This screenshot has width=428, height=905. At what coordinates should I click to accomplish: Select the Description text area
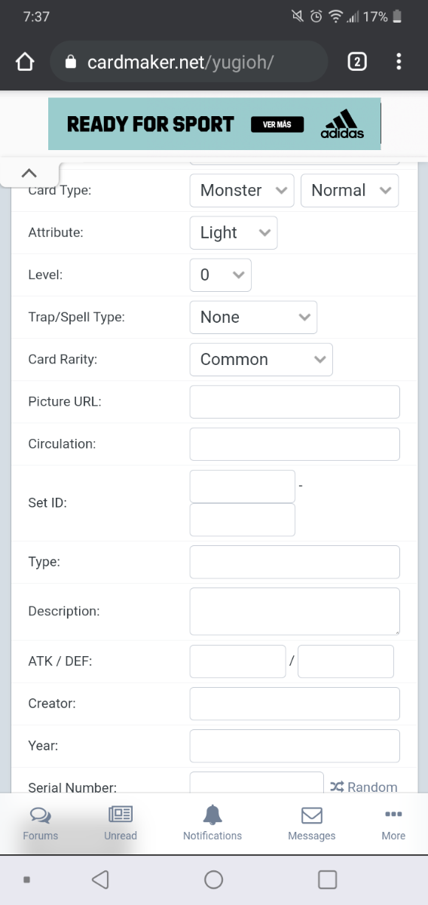point(295,611)
